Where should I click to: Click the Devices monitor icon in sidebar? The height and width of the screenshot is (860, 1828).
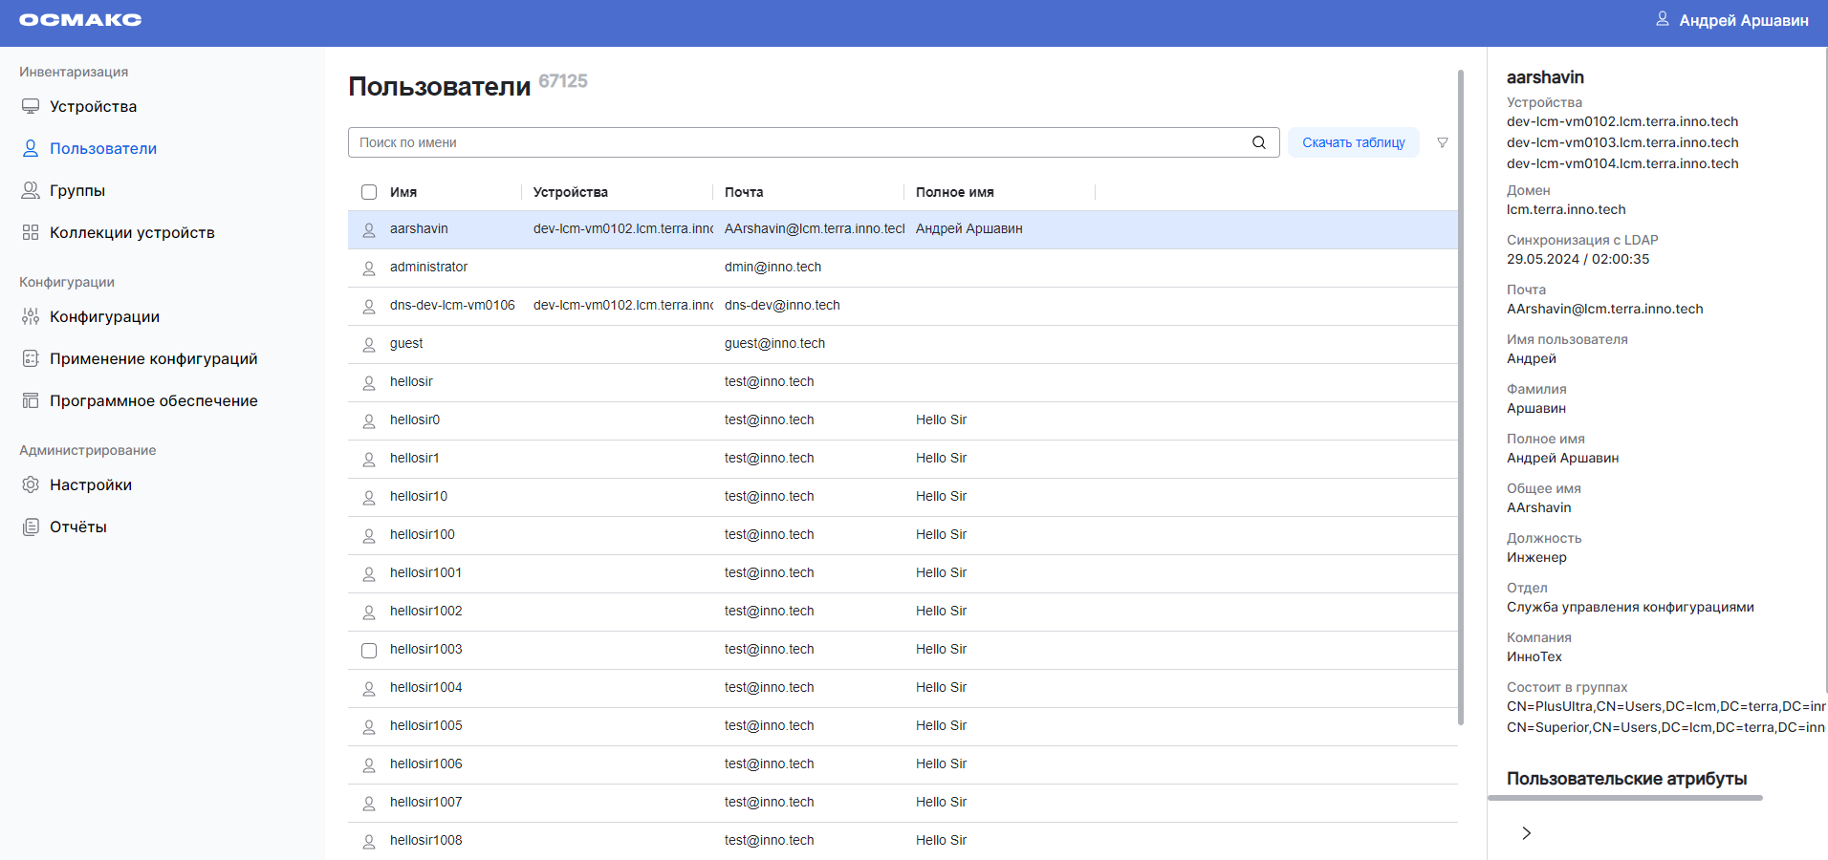pos(31,106)
